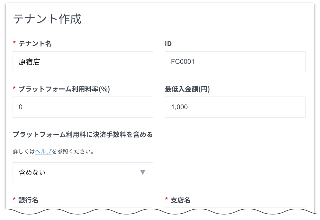Click the red asterisk beside 銀行名

click(14, 200)
